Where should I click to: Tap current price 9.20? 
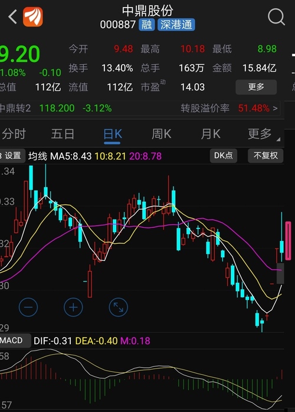pos(20,54)
